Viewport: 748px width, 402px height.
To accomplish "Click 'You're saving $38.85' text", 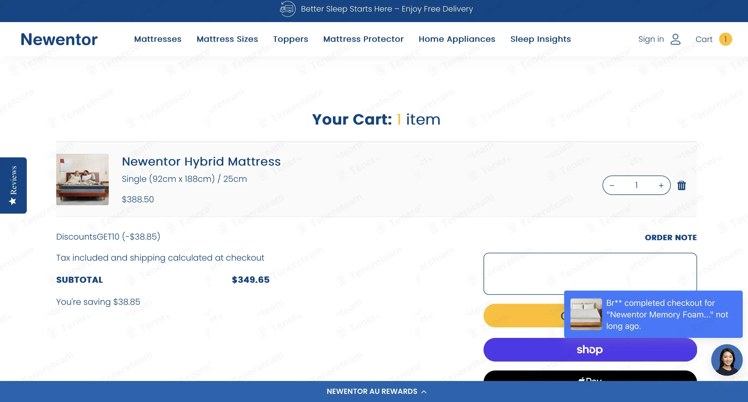I will (98, 302).
